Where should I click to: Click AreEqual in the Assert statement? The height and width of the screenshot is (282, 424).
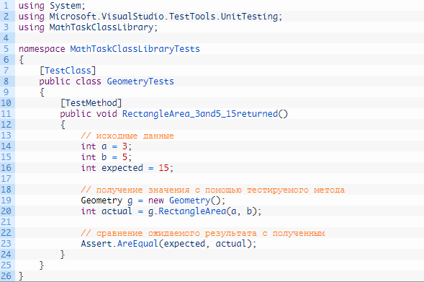[137, 244]
